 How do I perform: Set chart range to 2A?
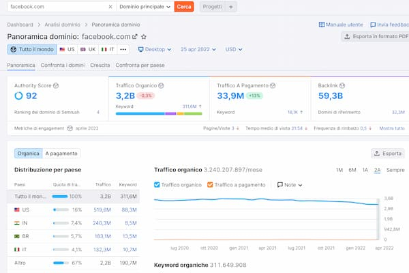(377, 170)
